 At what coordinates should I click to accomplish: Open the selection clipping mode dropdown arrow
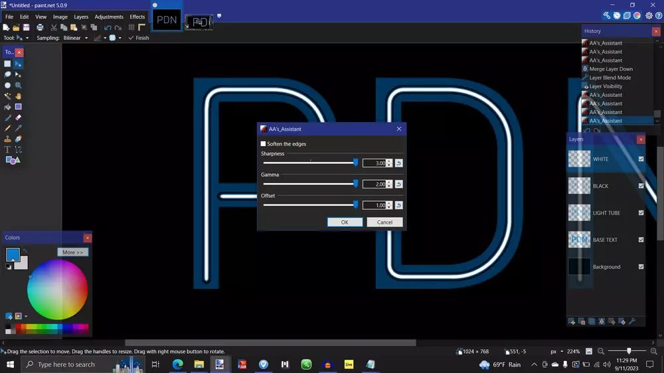[x=120, y=38]
